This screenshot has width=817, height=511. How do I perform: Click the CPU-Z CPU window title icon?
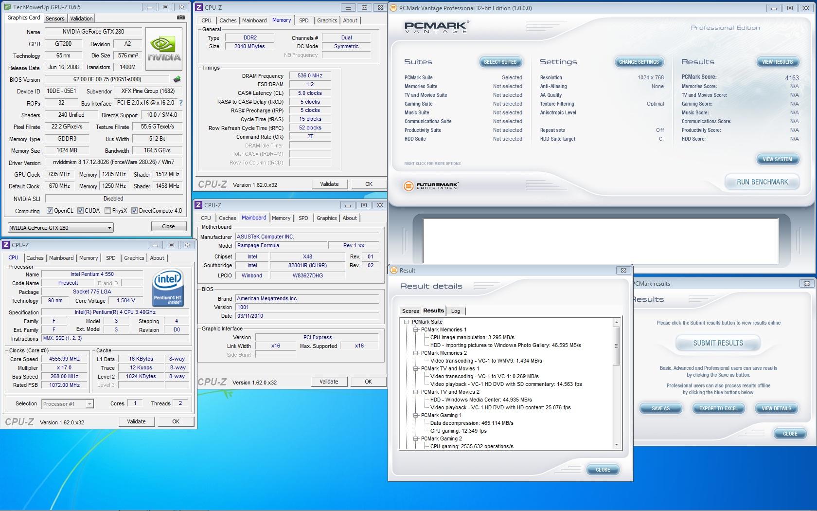click(6, 245)
